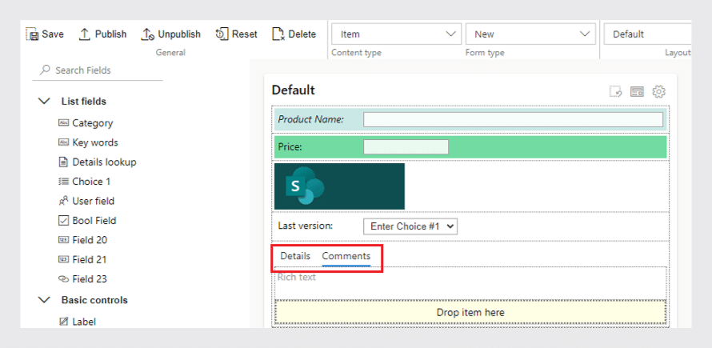Click the Save disk icon
712x348 pixels.
(x=33, y=34)
